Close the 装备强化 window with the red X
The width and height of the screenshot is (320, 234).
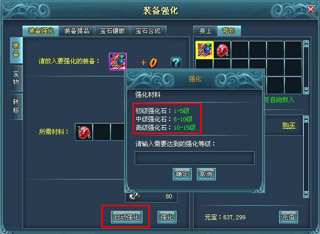[x=311, y=9]
